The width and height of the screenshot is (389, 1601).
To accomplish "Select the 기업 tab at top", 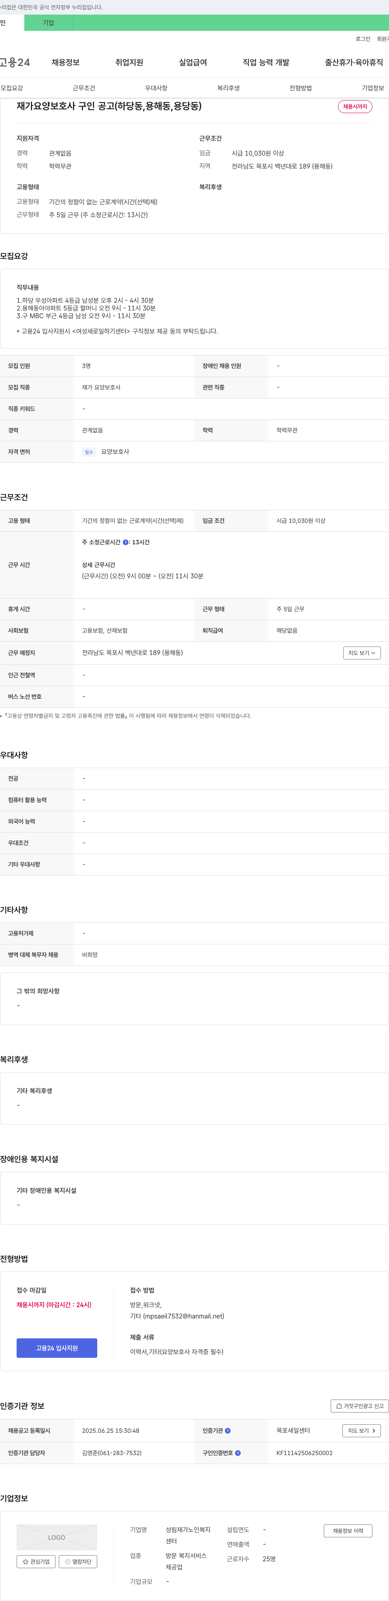I will tap(49, 23).
